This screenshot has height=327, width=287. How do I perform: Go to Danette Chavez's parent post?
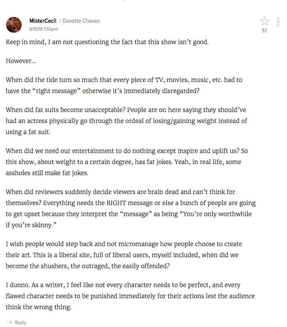coord(81,21)
